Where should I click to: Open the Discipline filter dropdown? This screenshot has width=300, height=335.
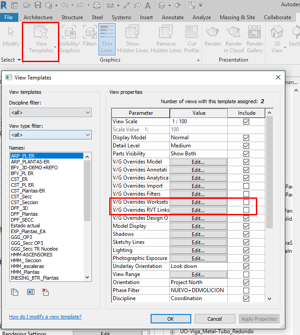tap(50, 113)
